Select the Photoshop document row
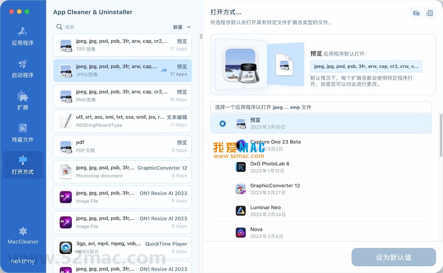This screenshot has width=443, height=273. (x=122, y=171)
